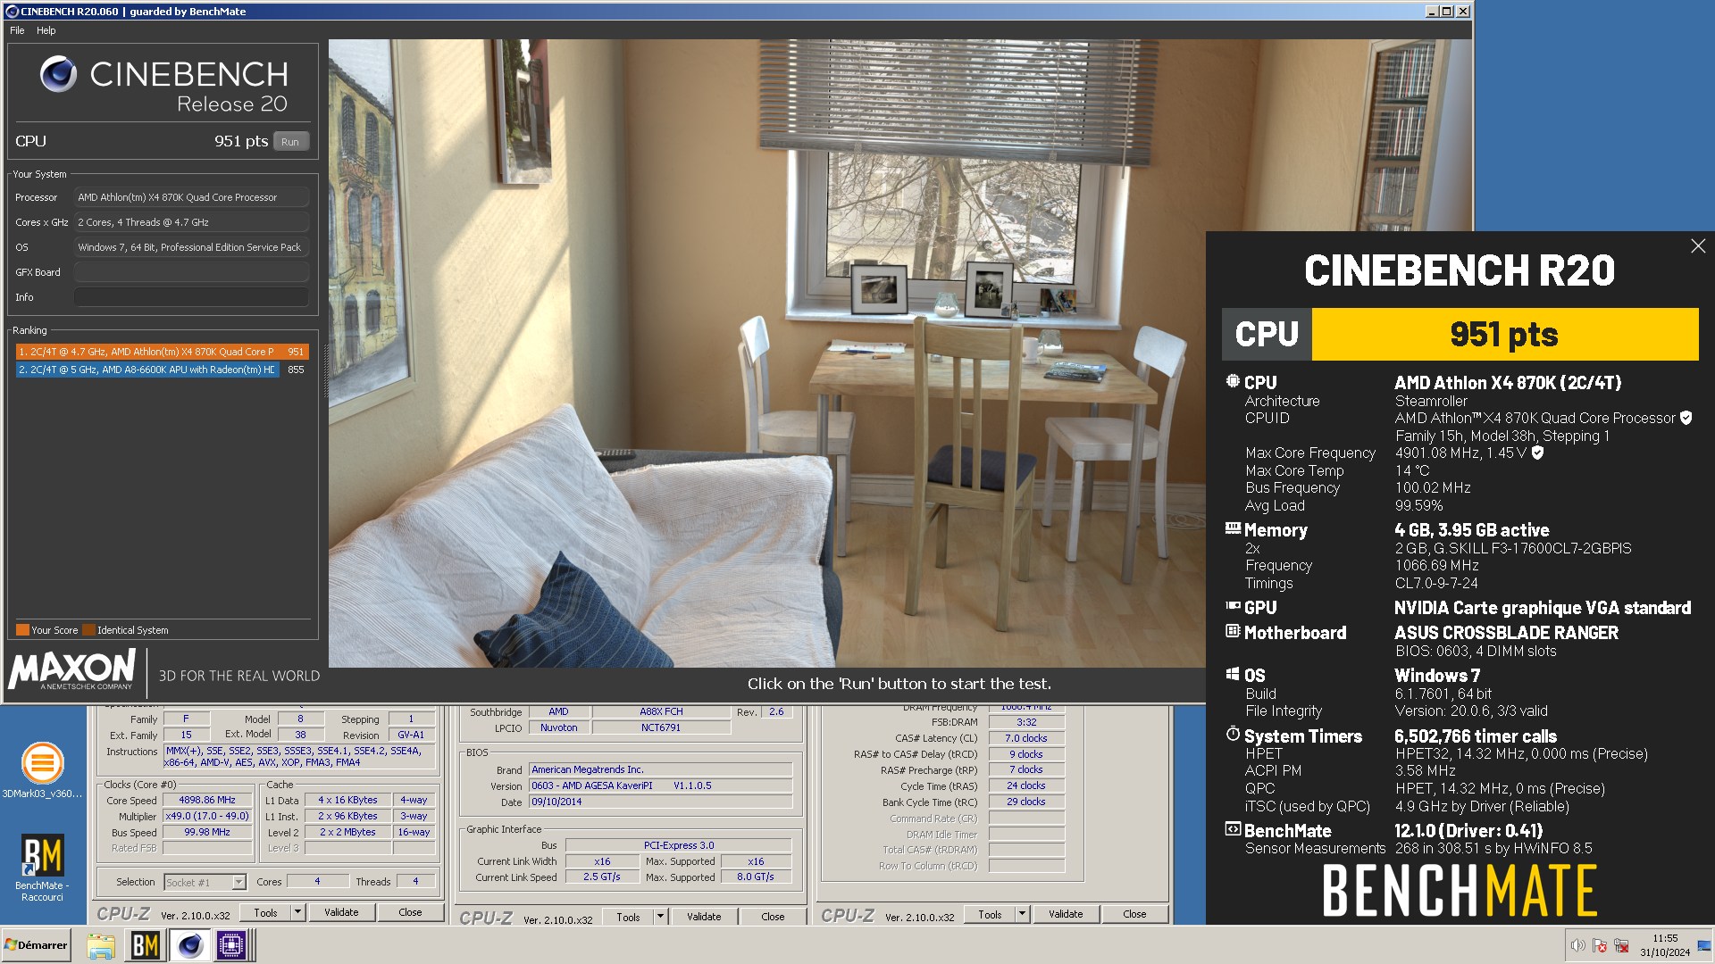Switch to Cinebench in the taskbar
The image size is (1715, 964).
pyautogui.click(x=189, y=945)
